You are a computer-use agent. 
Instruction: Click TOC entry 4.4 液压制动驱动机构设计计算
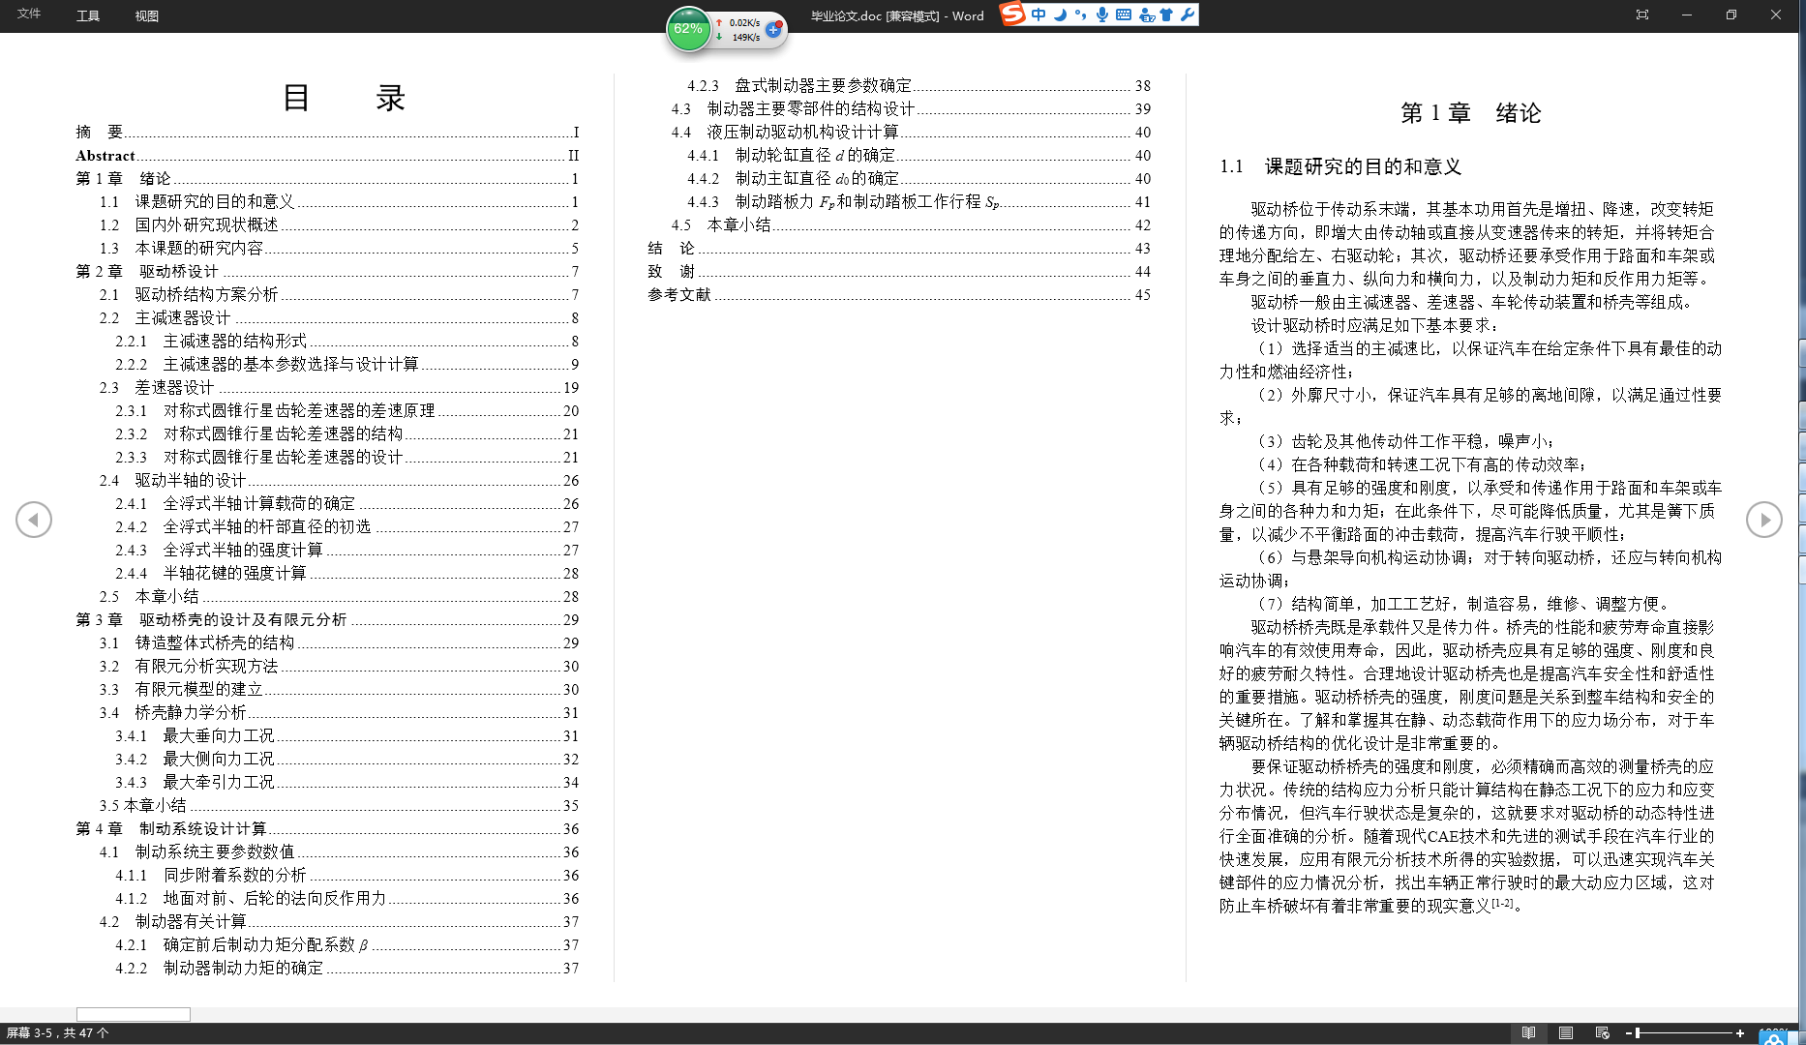click(911, 133)
